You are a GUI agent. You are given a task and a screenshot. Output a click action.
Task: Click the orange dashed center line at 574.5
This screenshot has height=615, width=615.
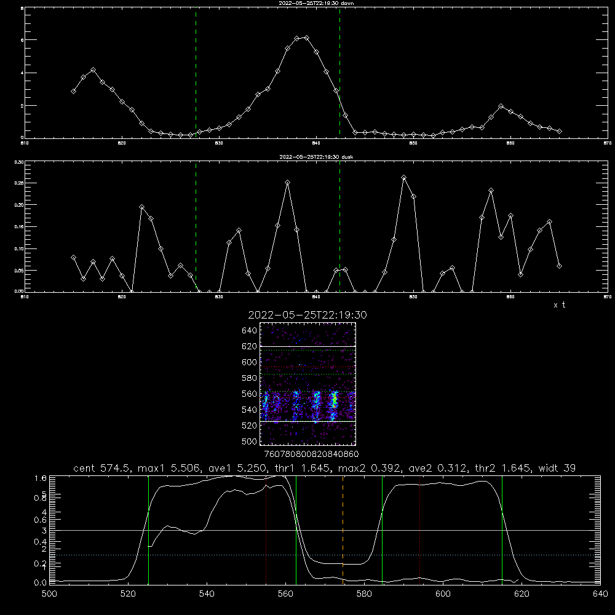pos(343,530)
